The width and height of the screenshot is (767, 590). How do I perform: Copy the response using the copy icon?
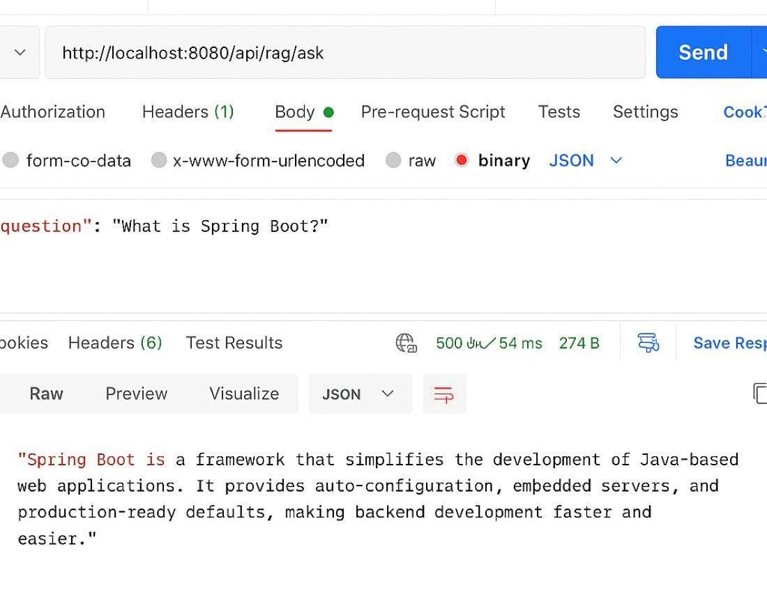coord(760,394)
